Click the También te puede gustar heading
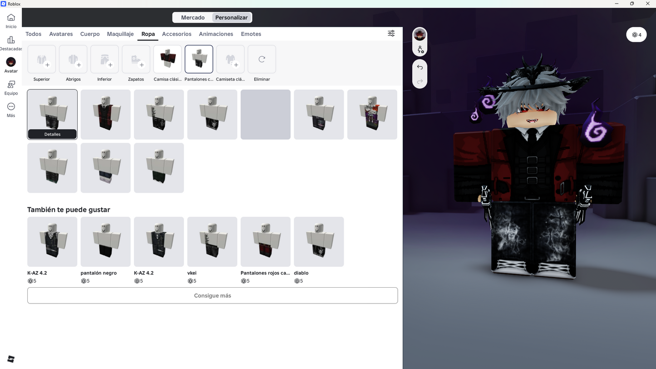This screenshot has height=369, width=656. tap(69, 209)
